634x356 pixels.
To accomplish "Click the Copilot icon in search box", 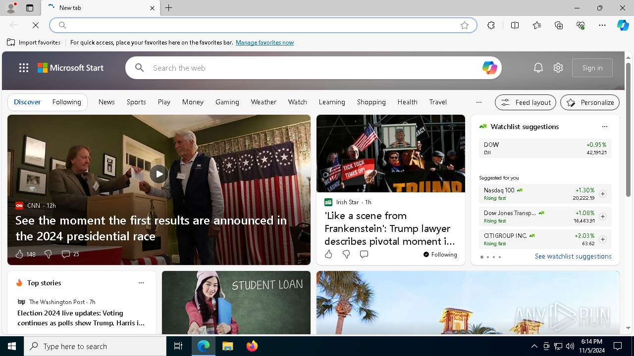I will click(489, 68).
